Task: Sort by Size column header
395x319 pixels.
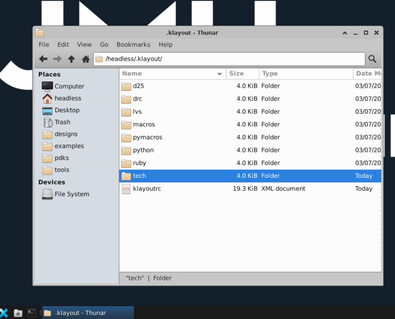Action: pyautogui.click(x=243, y=73)
